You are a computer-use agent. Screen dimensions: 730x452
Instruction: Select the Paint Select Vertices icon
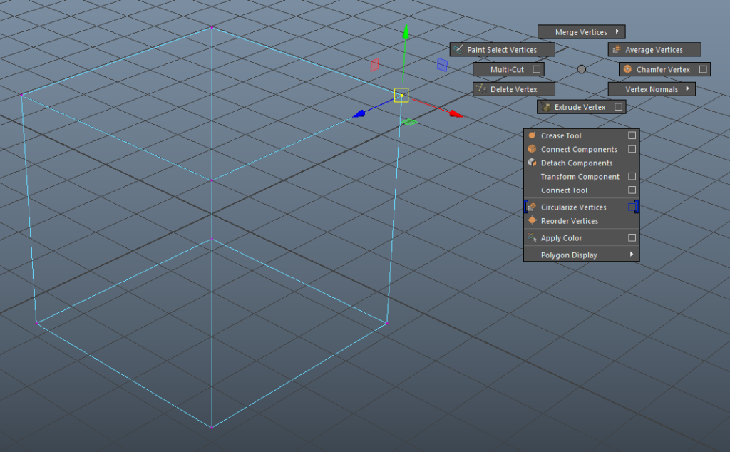[x=458, y=49]
